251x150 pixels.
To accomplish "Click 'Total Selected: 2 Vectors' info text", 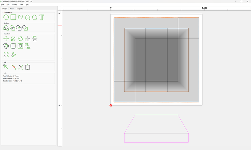I will [x=11, y=76].
